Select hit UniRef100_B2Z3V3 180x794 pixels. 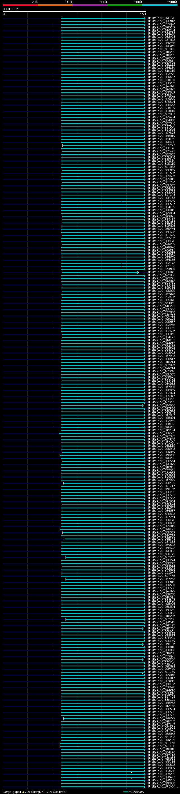161,437
